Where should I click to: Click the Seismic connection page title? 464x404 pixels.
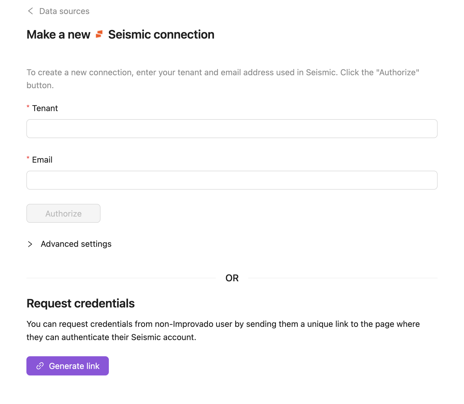(161, 35)
